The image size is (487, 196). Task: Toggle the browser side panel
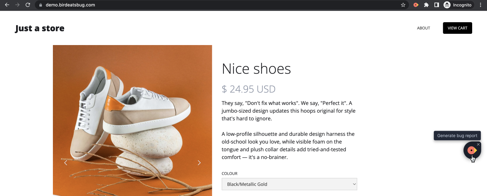436,5
